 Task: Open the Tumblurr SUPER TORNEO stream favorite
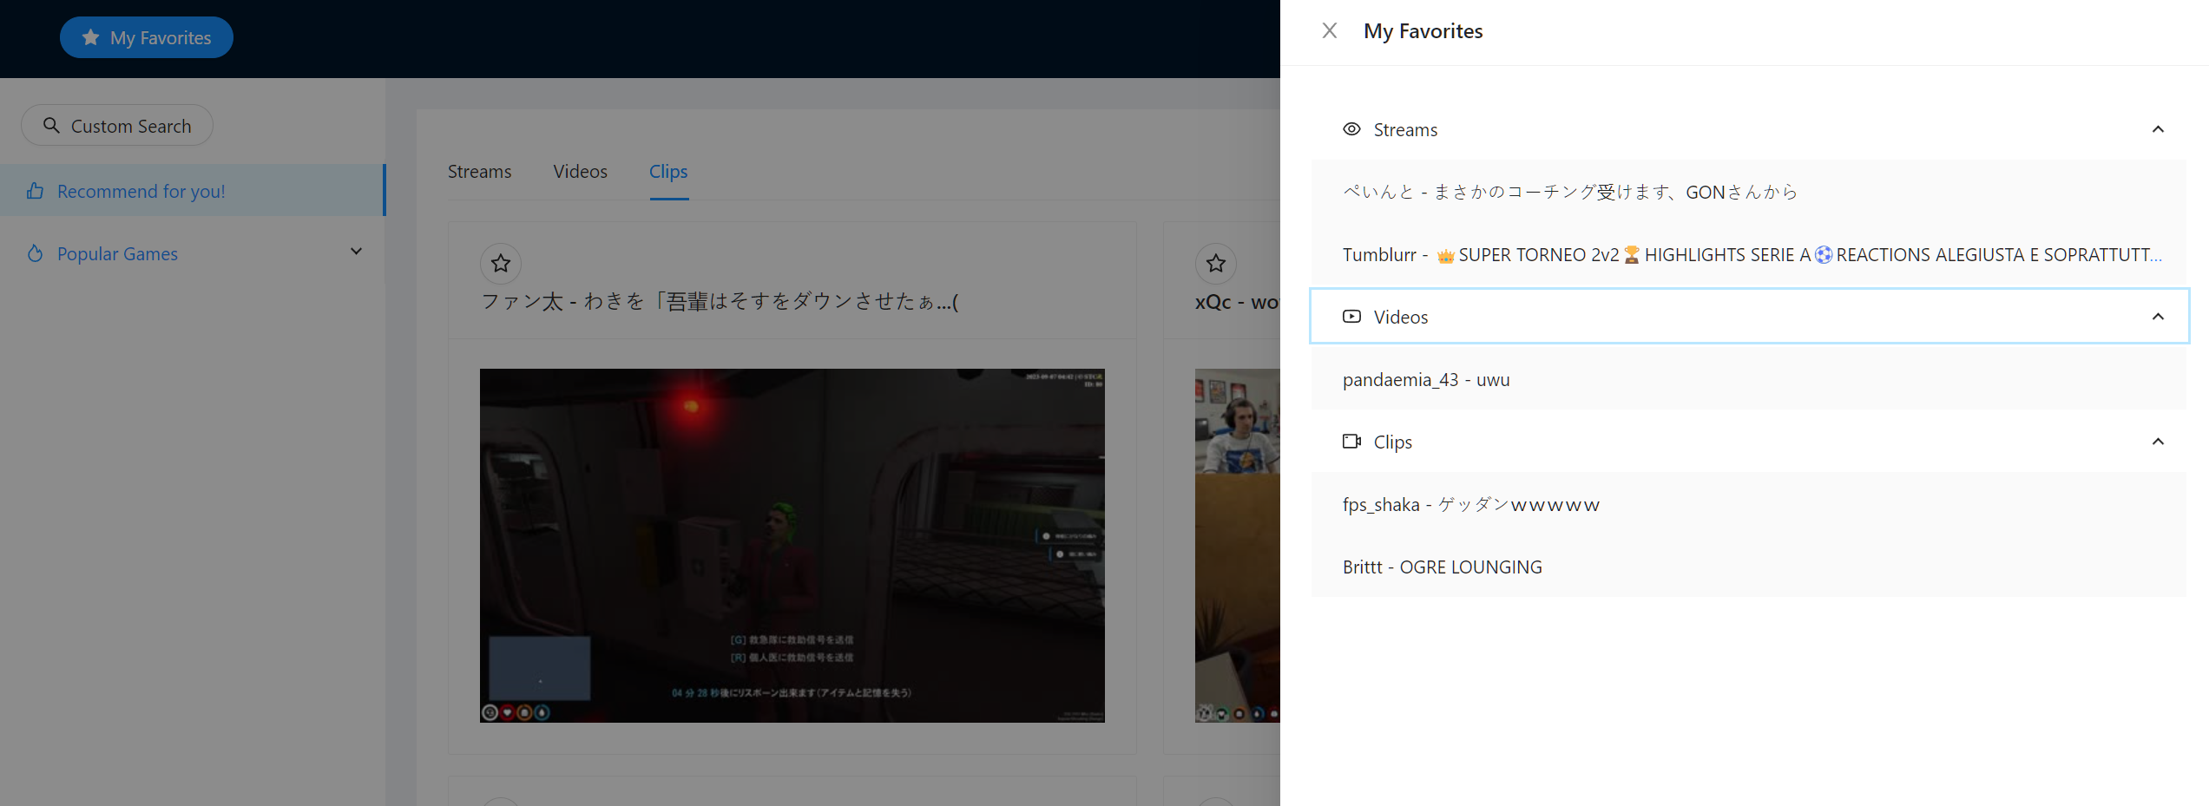pos(1750,255)
